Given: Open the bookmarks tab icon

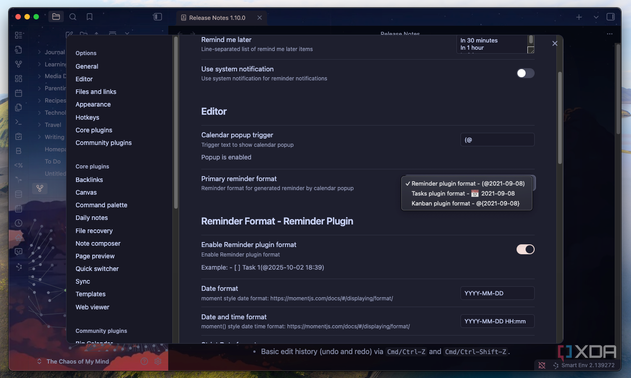Looking at the screenshot, I should [90, 17].
